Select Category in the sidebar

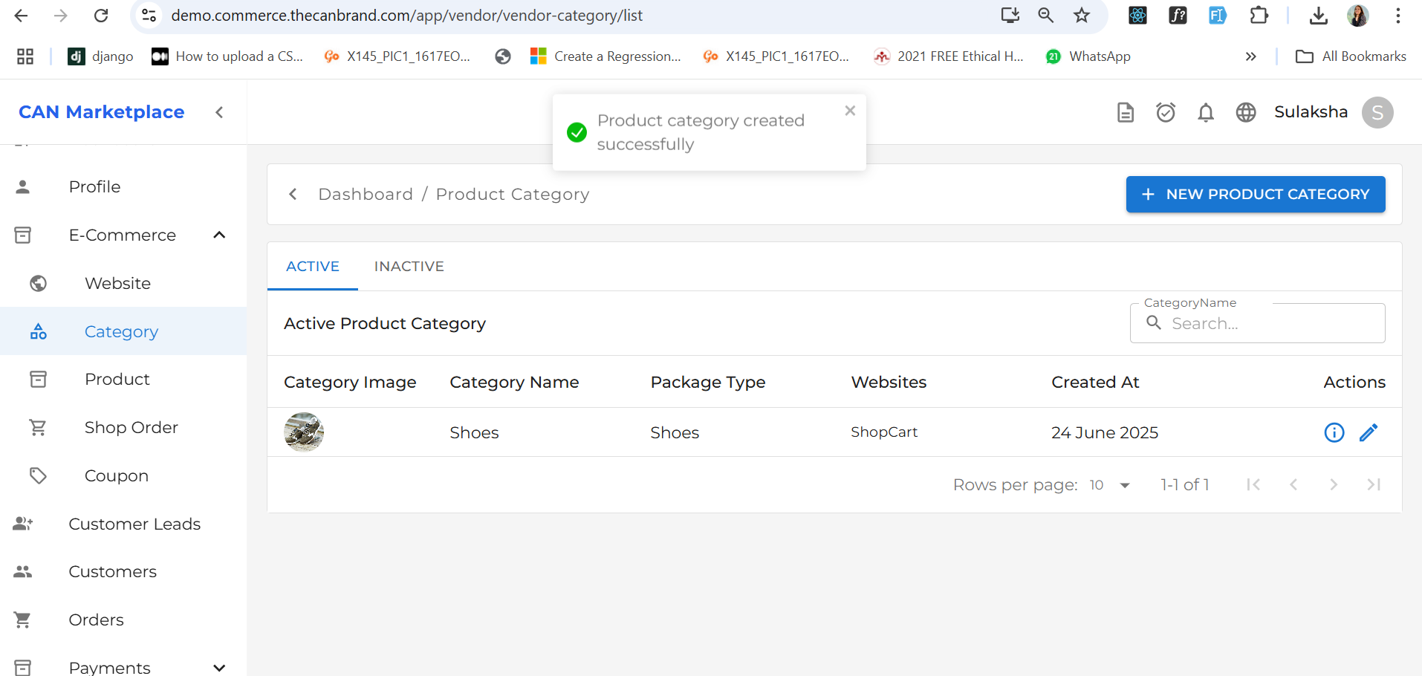(x=123, y=331)
